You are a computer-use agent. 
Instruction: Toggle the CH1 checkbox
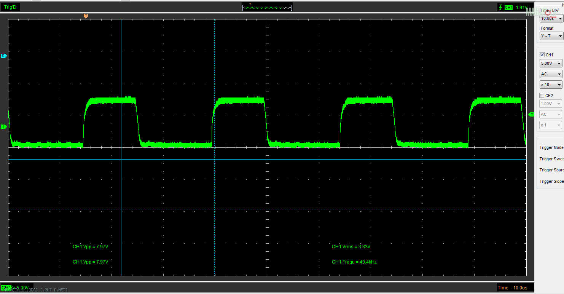tap(542, 55)
